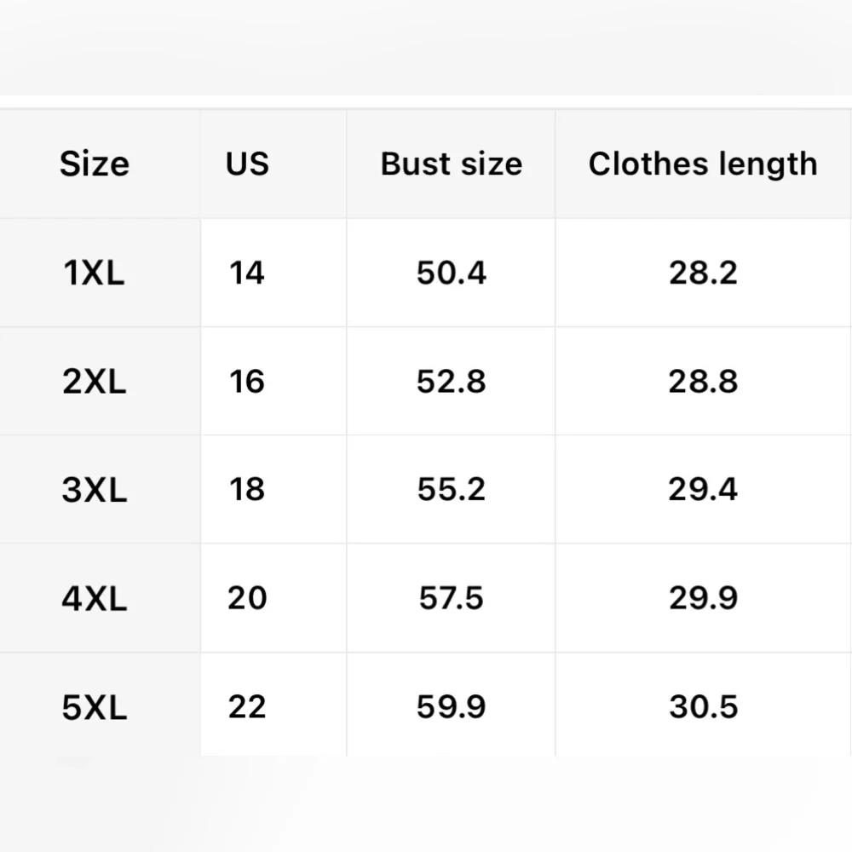Click the Clothes length column header
The height and width of the screenshot is (852, 852).
click(x=702, y=164)
